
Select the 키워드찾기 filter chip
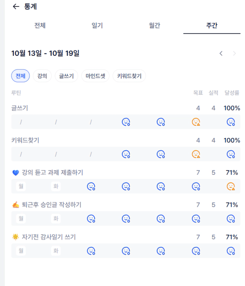[x=129, y=76]
